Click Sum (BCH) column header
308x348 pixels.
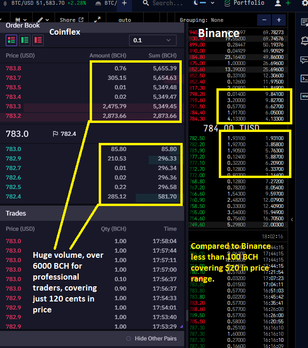click(162, 56)
